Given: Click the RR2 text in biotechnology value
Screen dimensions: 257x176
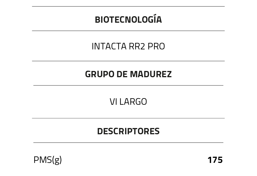Looking at the screenshot, I should (137, 46).
